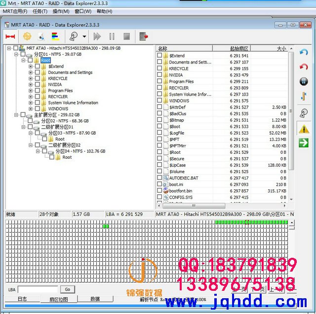Click the pause playback toolbar button

tap(112, 36)
